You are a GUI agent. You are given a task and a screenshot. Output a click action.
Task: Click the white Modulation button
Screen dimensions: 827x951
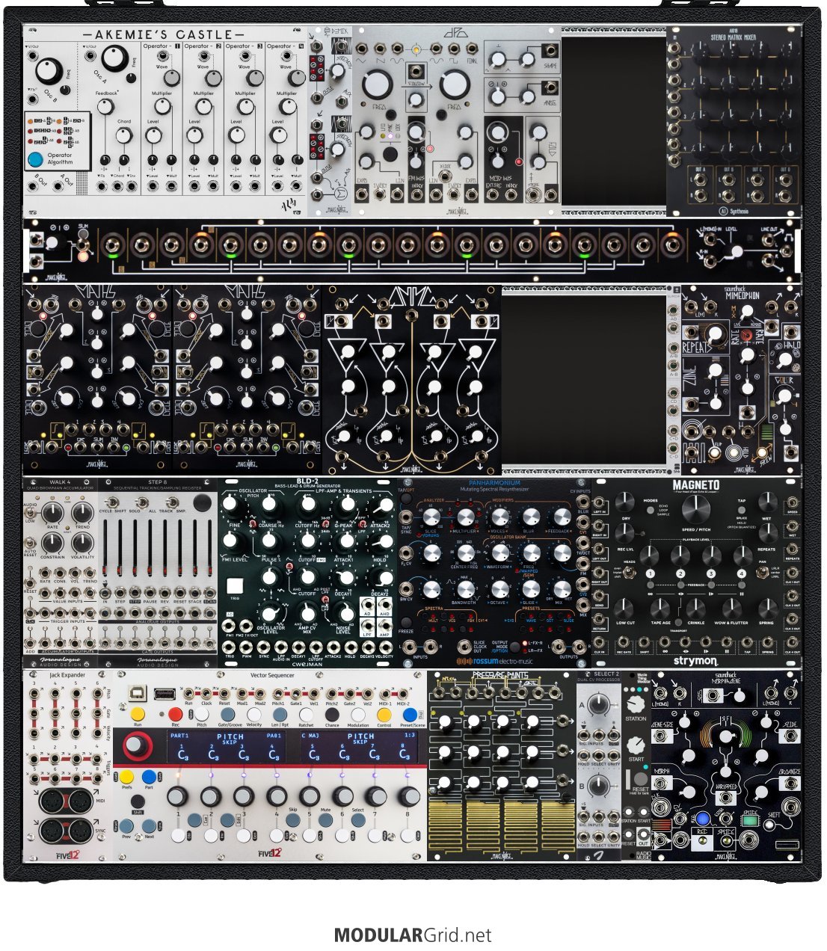[358, 714]
